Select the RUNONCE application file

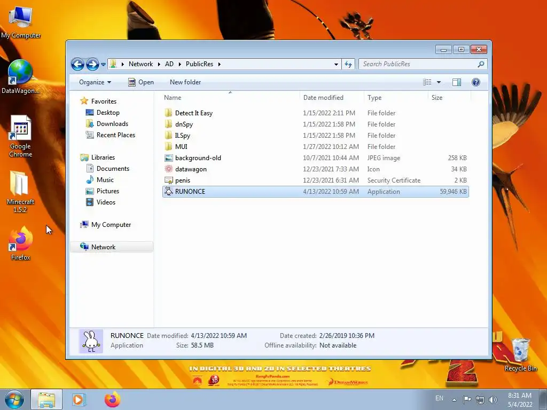315,192
